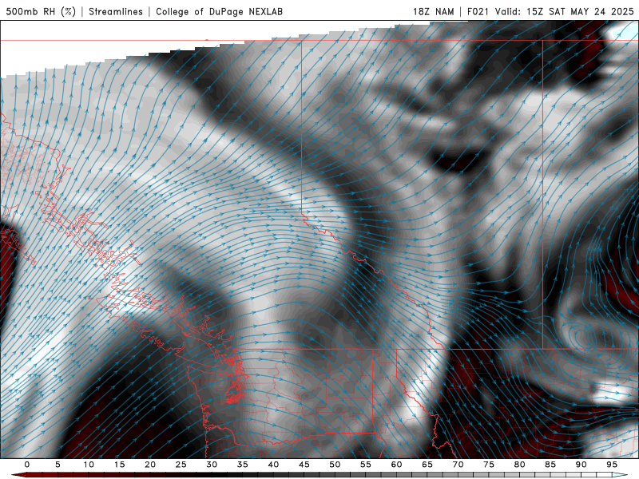This screenshot has height=479, width=639.
Task: Click the "90" value on color scale
Action: point(581,465)
